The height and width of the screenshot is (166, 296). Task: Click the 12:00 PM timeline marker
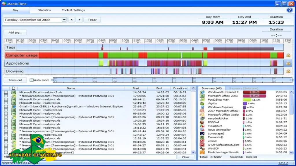[x=149, y=41]
